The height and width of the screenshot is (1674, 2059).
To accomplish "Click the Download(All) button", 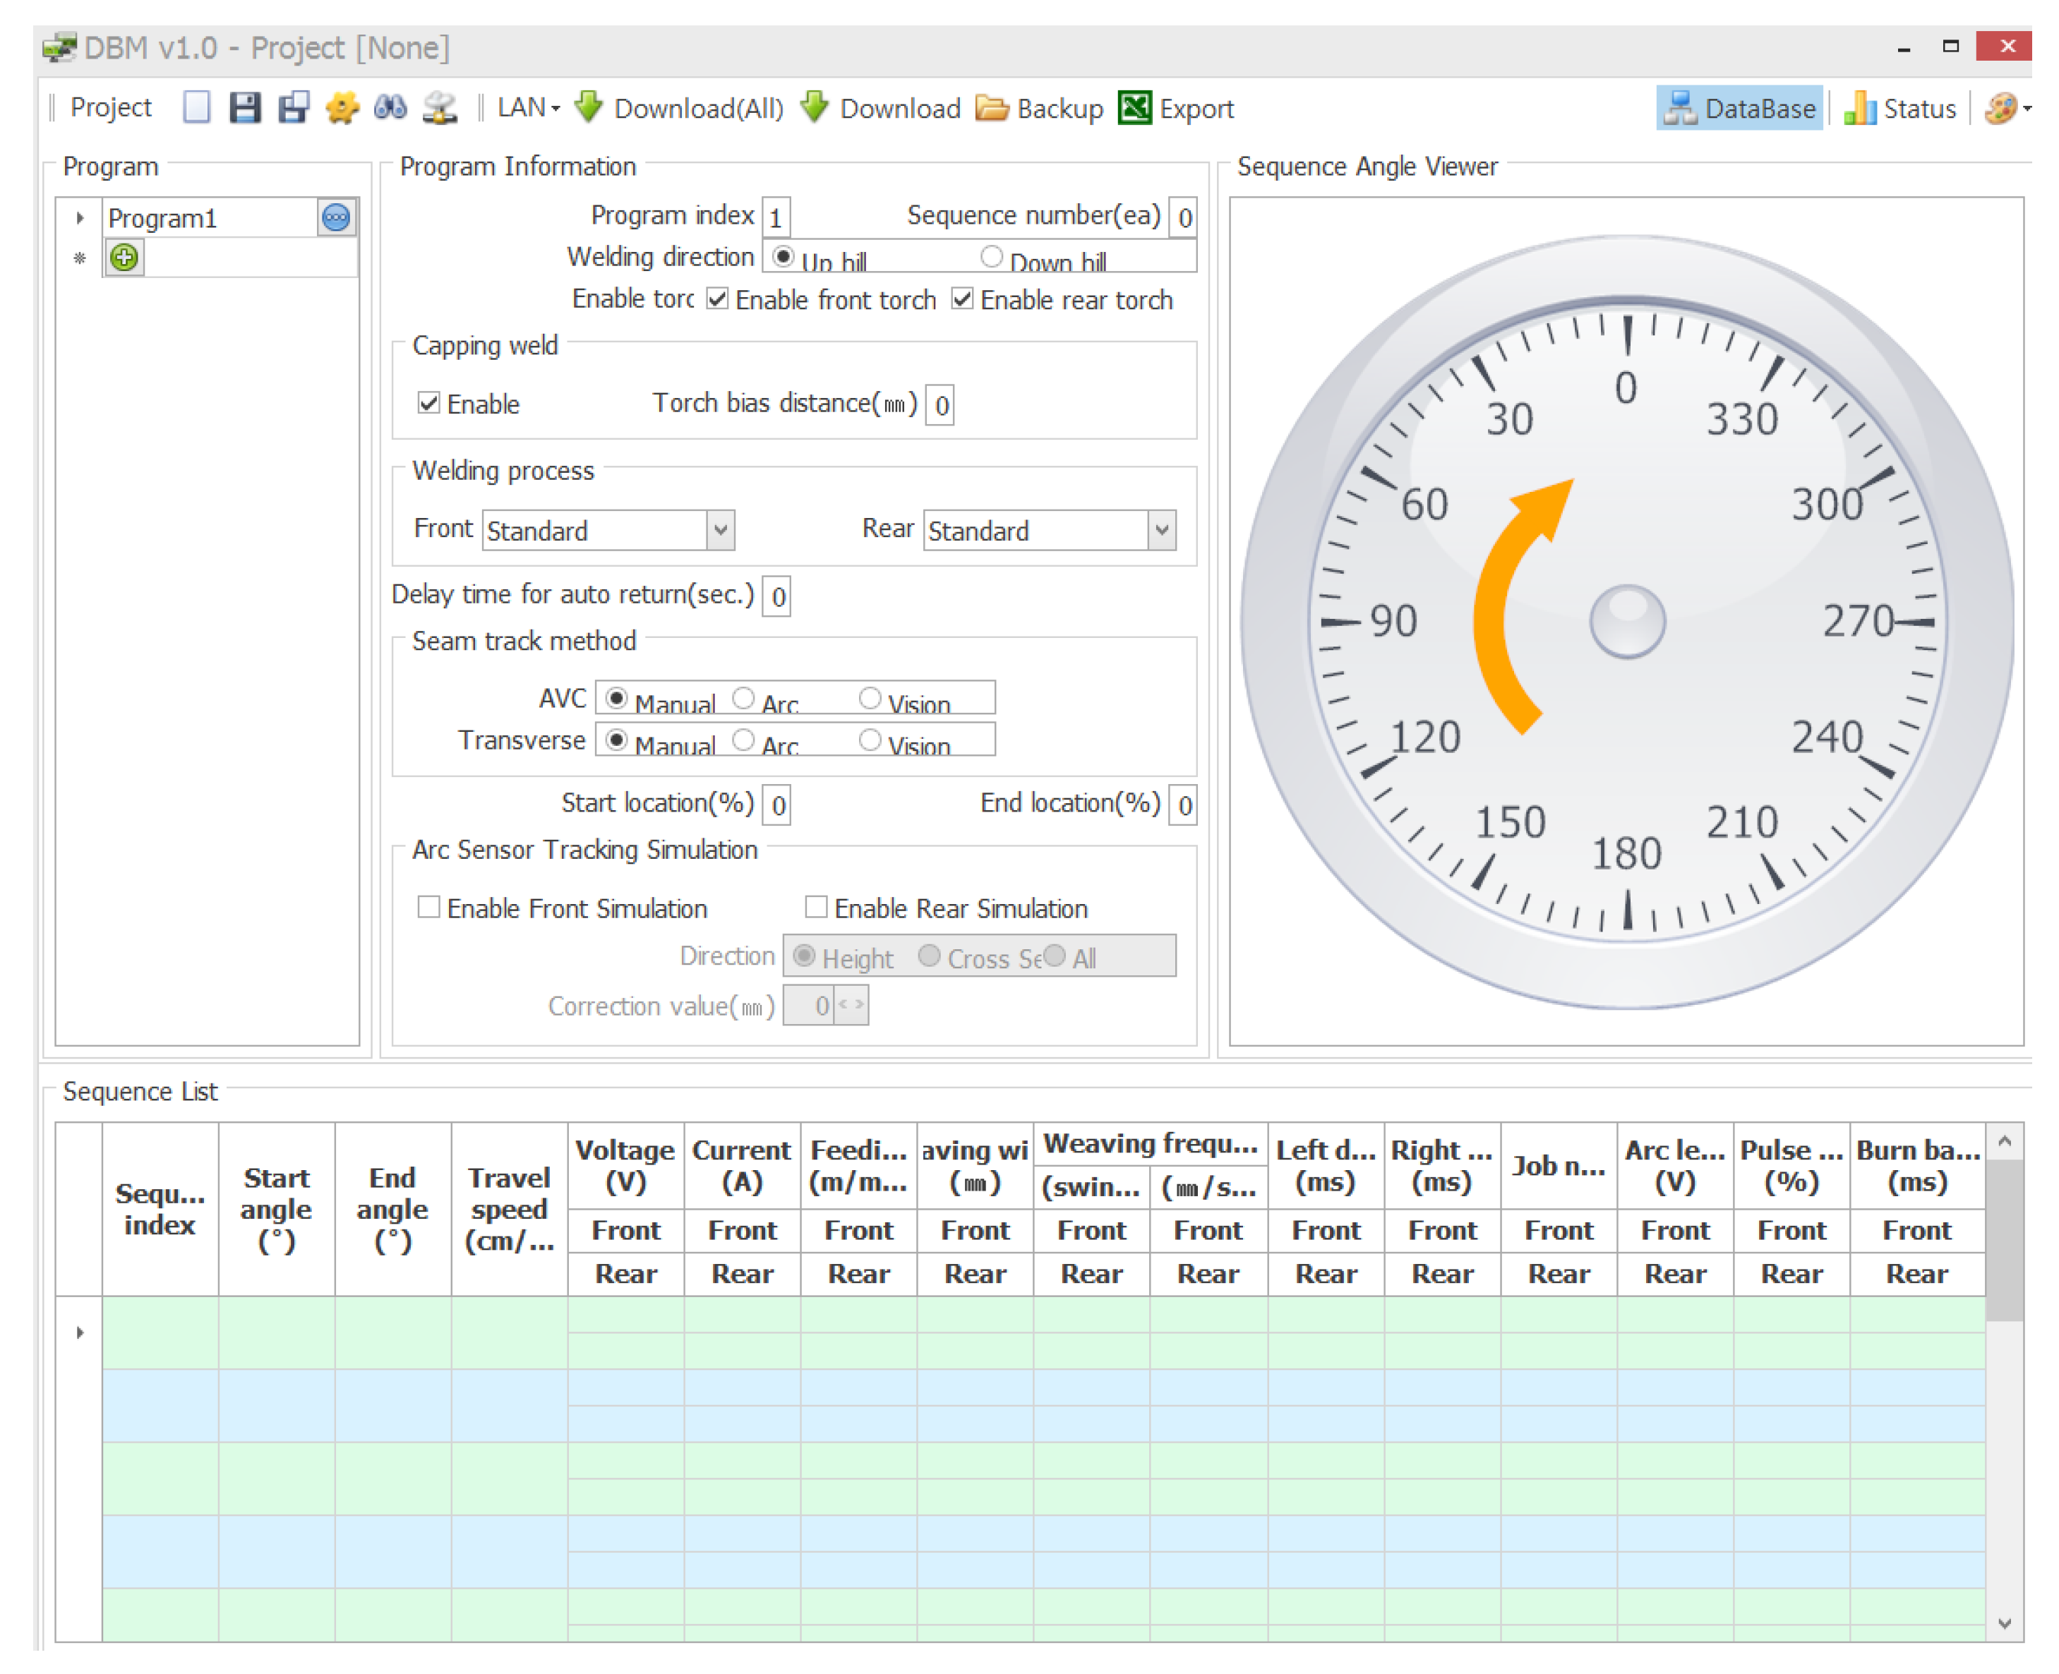I will click(679, 108).
